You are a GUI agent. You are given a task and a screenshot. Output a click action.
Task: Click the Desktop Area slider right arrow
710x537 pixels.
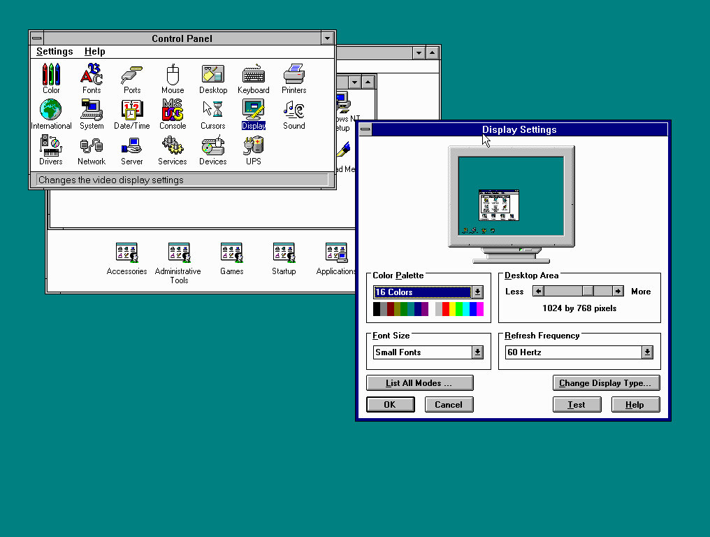coord(618,291)
